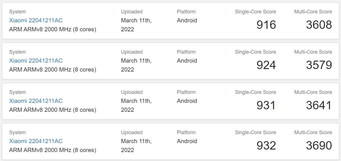
Task: Select the multi-core score 3579
Action: click(319, 65)
